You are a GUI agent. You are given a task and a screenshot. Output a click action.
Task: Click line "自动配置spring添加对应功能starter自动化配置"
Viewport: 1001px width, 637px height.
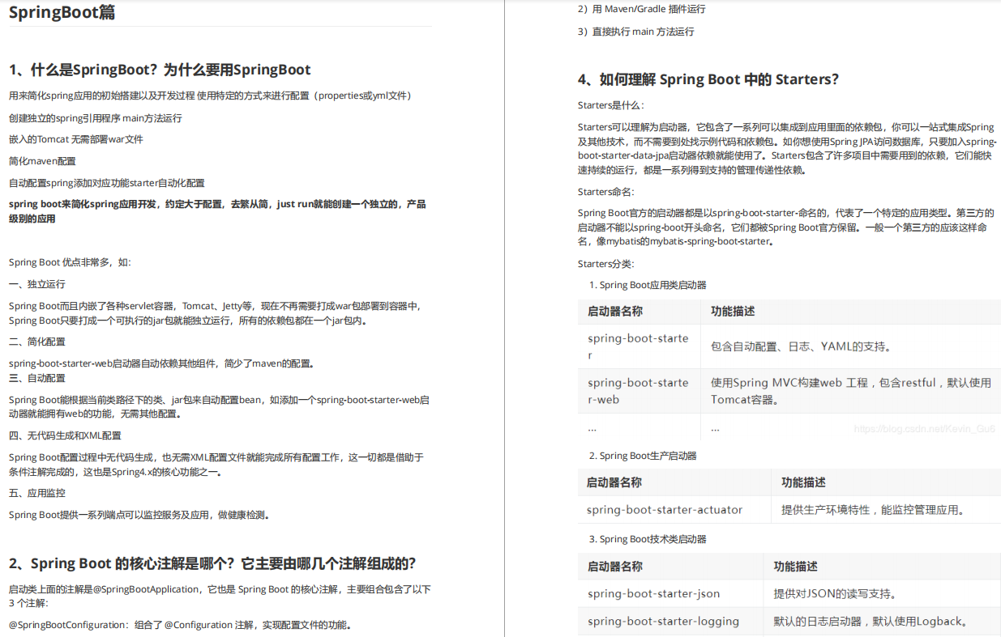107,183
